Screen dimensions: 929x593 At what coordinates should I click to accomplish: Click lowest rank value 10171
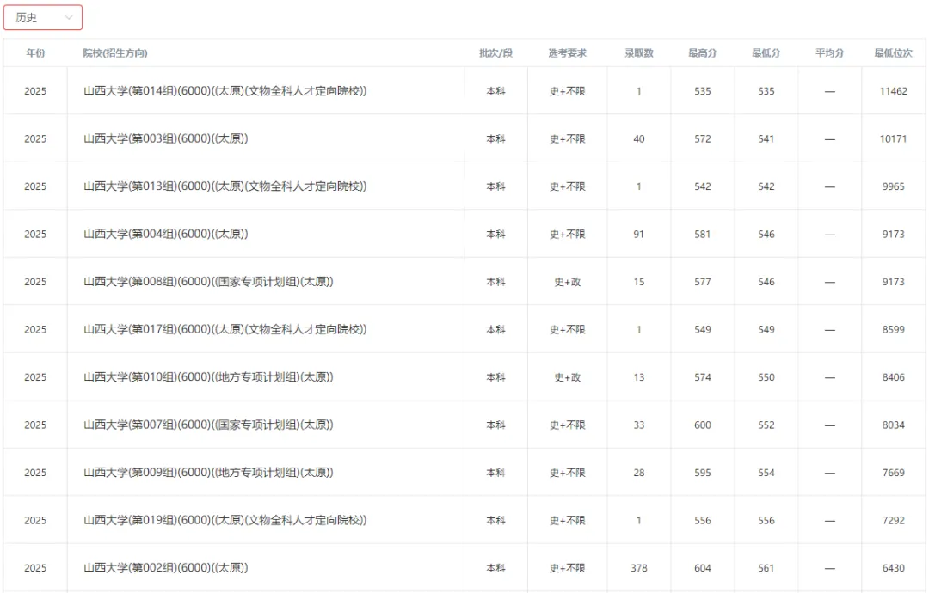pos(894,139)
